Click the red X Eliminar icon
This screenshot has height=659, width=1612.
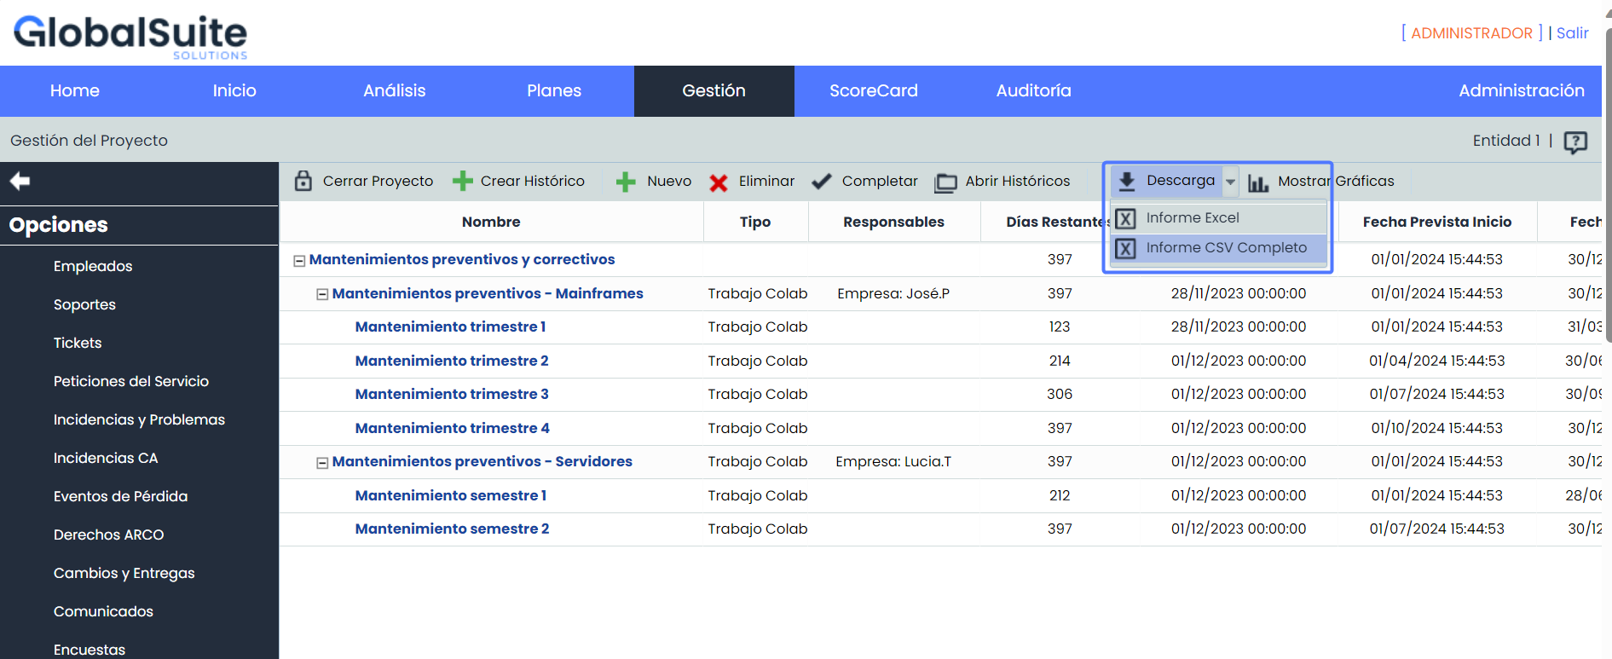(x=719, y=182)
